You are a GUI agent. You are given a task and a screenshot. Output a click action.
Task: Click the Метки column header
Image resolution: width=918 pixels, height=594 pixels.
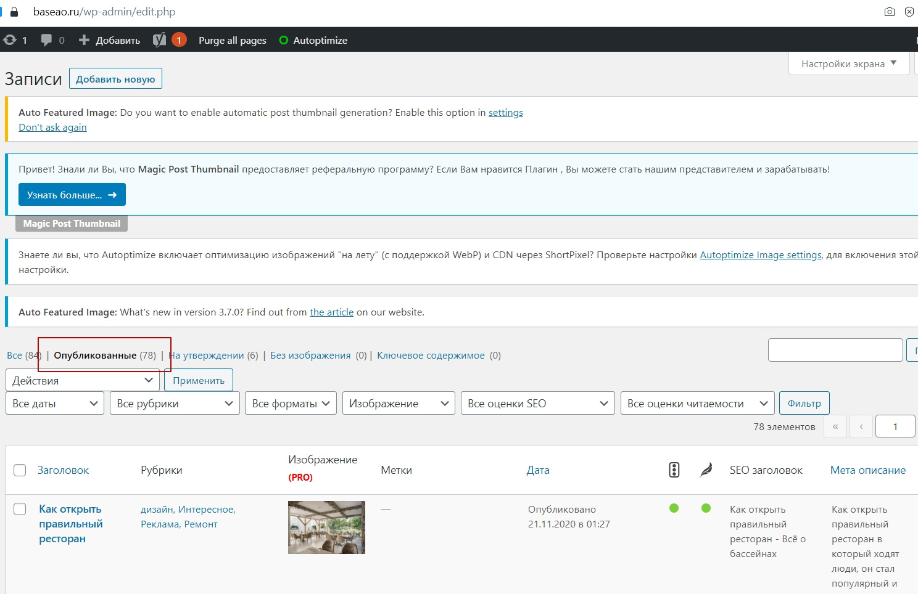pyautogui.click(x=397, y=470)
